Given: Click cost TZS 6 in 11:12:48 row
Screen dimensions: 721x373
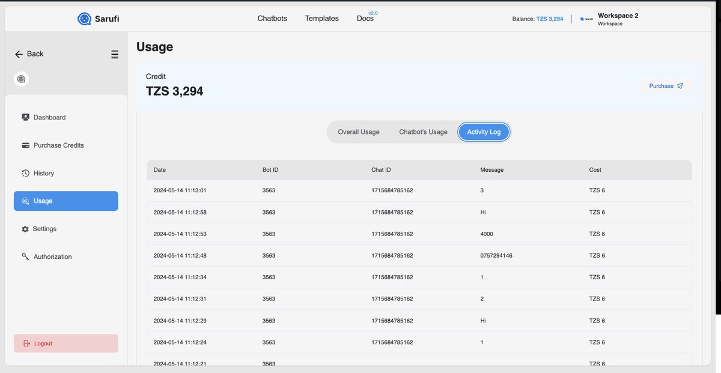Looking at the screenshot, I should tap(597, 256).
